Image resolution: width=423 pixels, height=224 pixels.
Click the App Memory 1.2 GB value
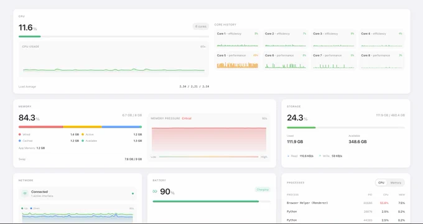pyautogui.click(x=40, y=148)
